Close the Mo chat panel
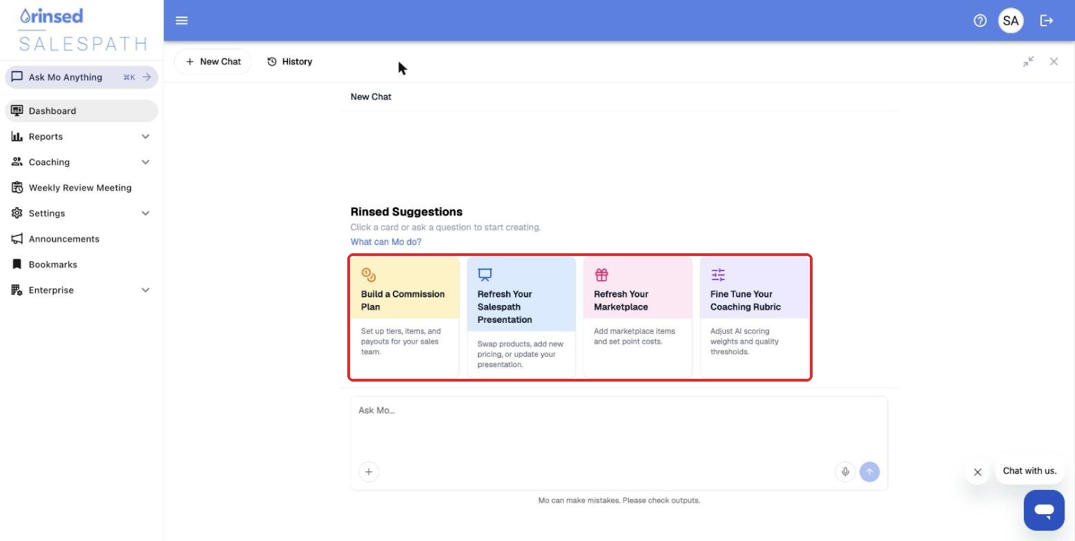The height and width of the screenshot is (541, 1075). [x=1054, y=61]
